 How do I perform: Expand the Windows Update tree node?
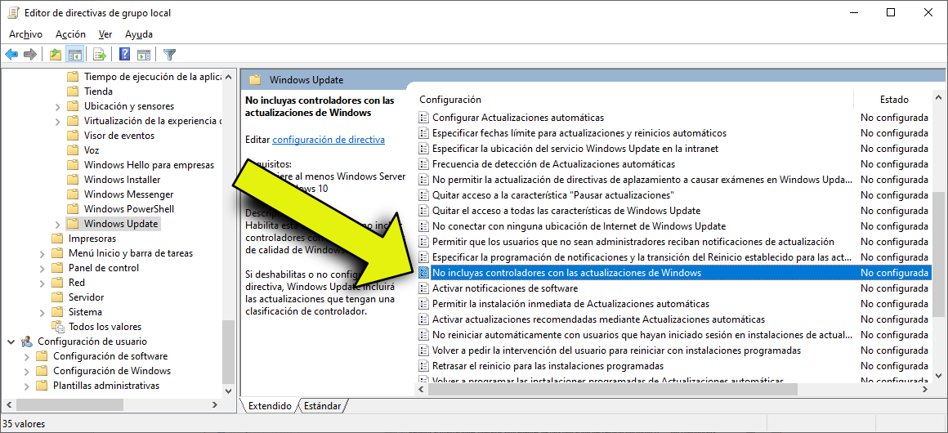point(57,224)
